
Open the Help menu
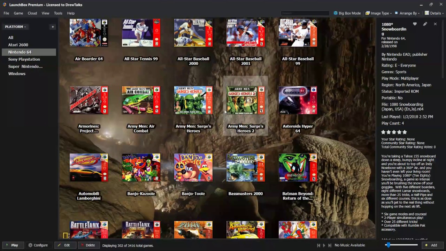pos(71,13)
